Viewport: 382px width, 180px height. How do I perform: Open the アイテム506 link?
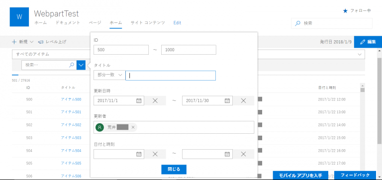pos(71,176)
